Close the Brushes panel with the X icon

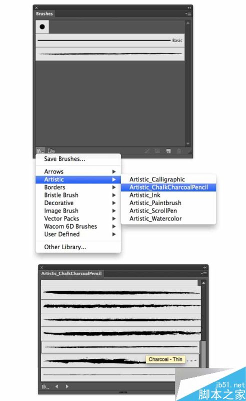pyautogui.click(x=36, y=8)
